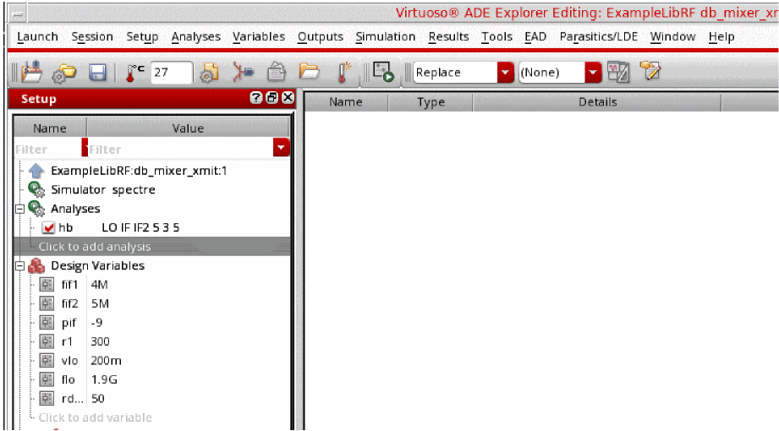Click the variable icon beside flo
The width and height of the screenshot is (779, 431).
[x=47, y=379]
